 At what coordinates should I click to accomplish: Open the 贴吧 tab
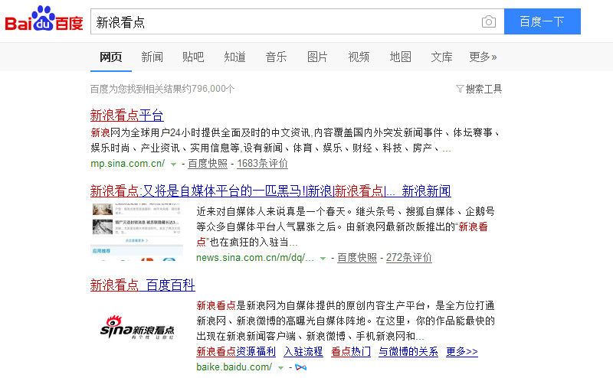tap(193, 57)
